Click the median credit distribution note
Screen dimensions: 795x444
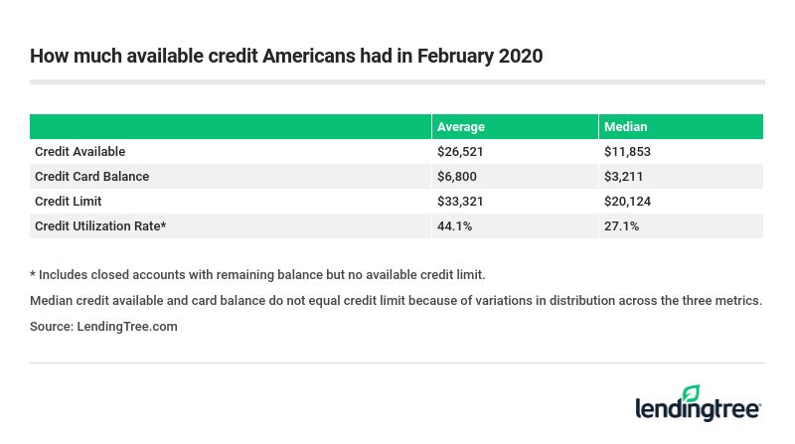click(396, 301)
